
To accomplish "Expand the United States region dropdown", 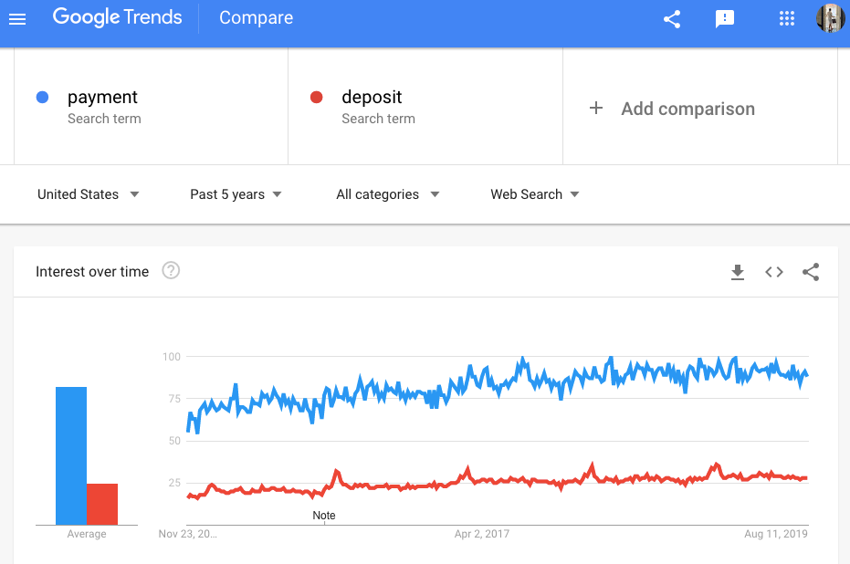I will tap(89, 194).
